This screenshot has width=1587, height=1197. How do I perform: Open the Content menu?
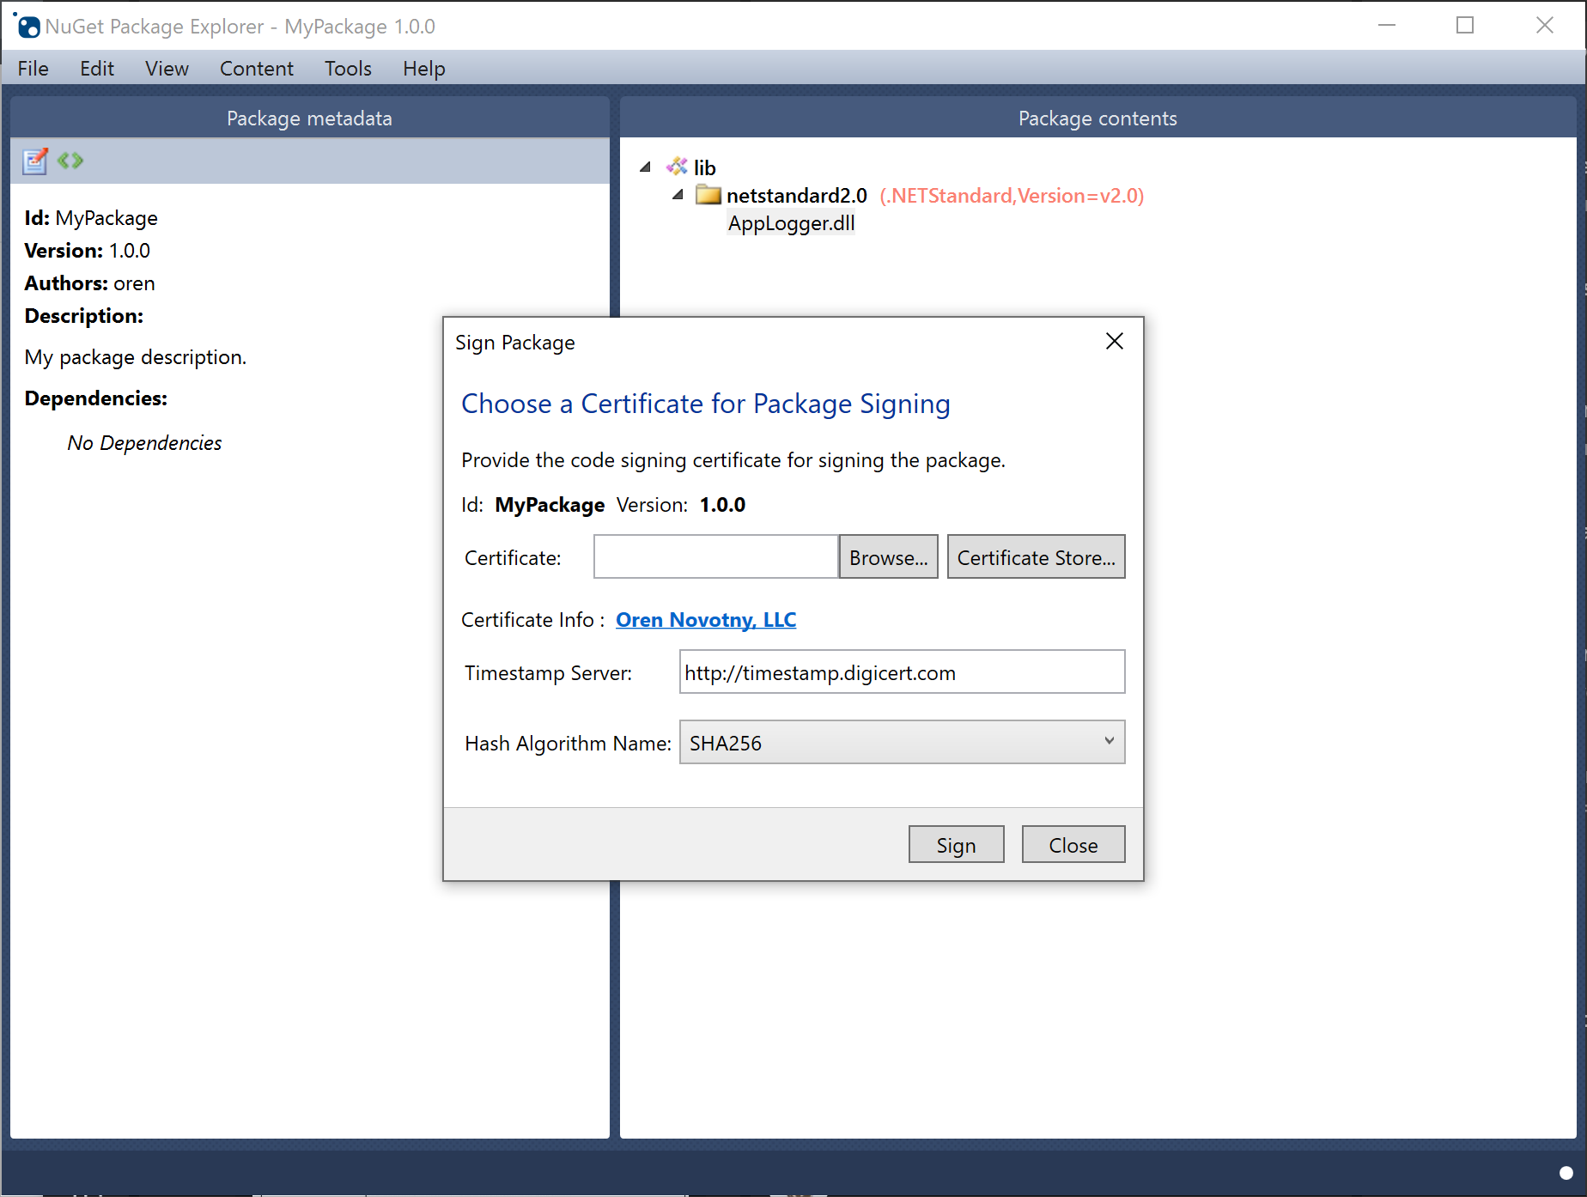click(x=256, y=69)
